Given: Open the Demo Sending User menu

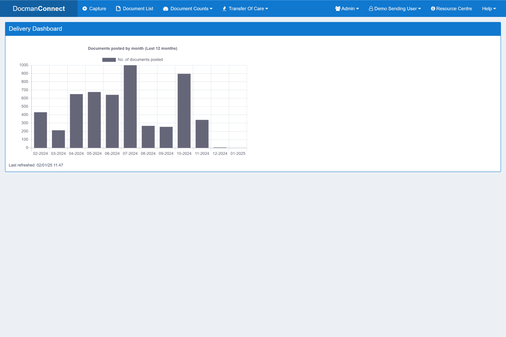Looking at the screenshot, I should (x=396, y=9).
